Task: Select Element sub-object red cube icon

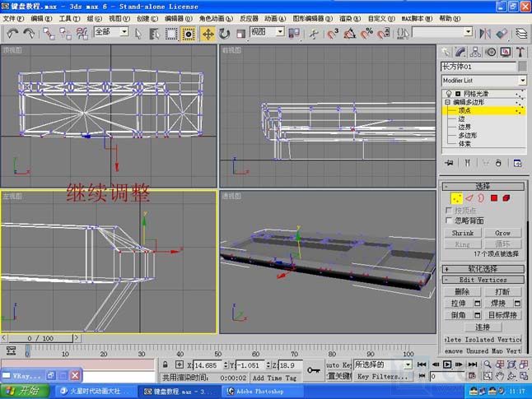Action: (506, 198)
